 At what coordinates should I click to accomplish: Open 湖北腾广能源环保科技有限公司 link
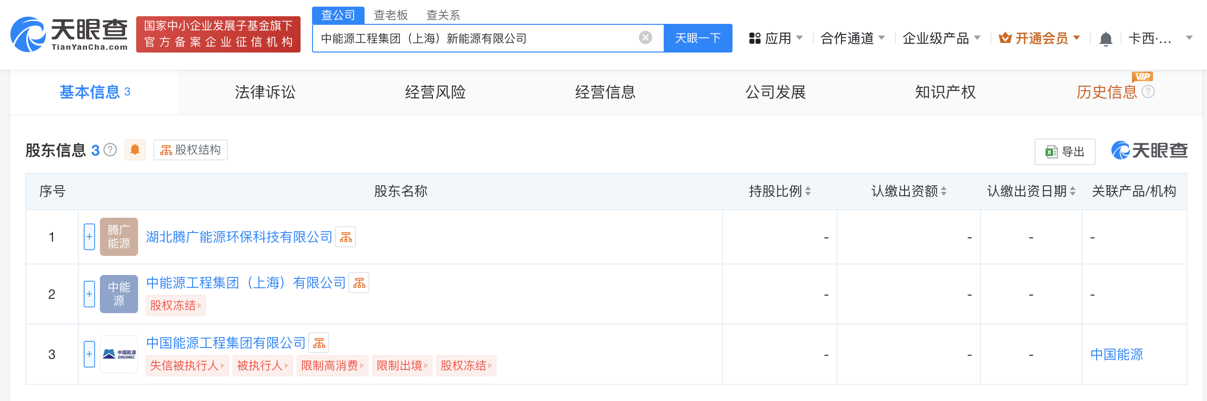[x=239, y=237]
